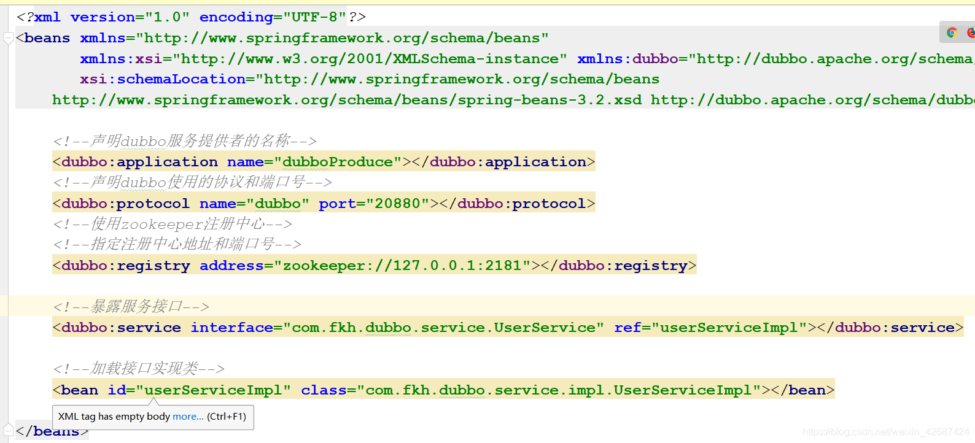Click the closing dubbo:protocol tag

[x=517, y=204]
